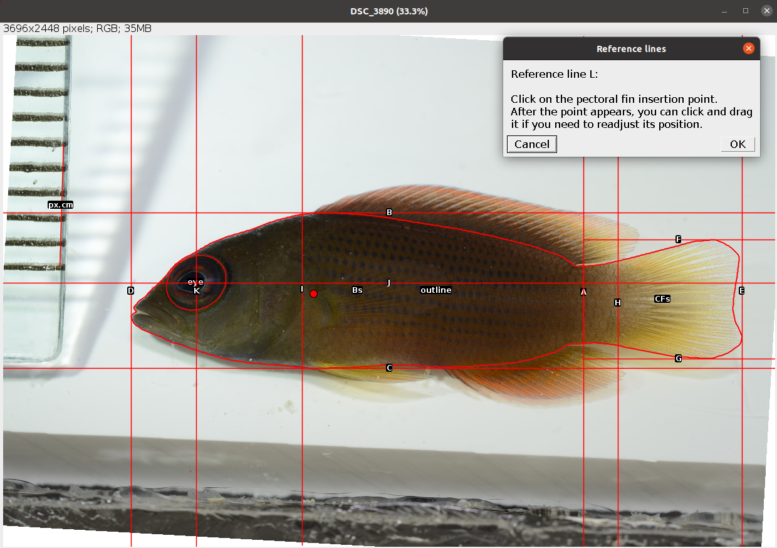Click point J at the body midline

point(388,283)
